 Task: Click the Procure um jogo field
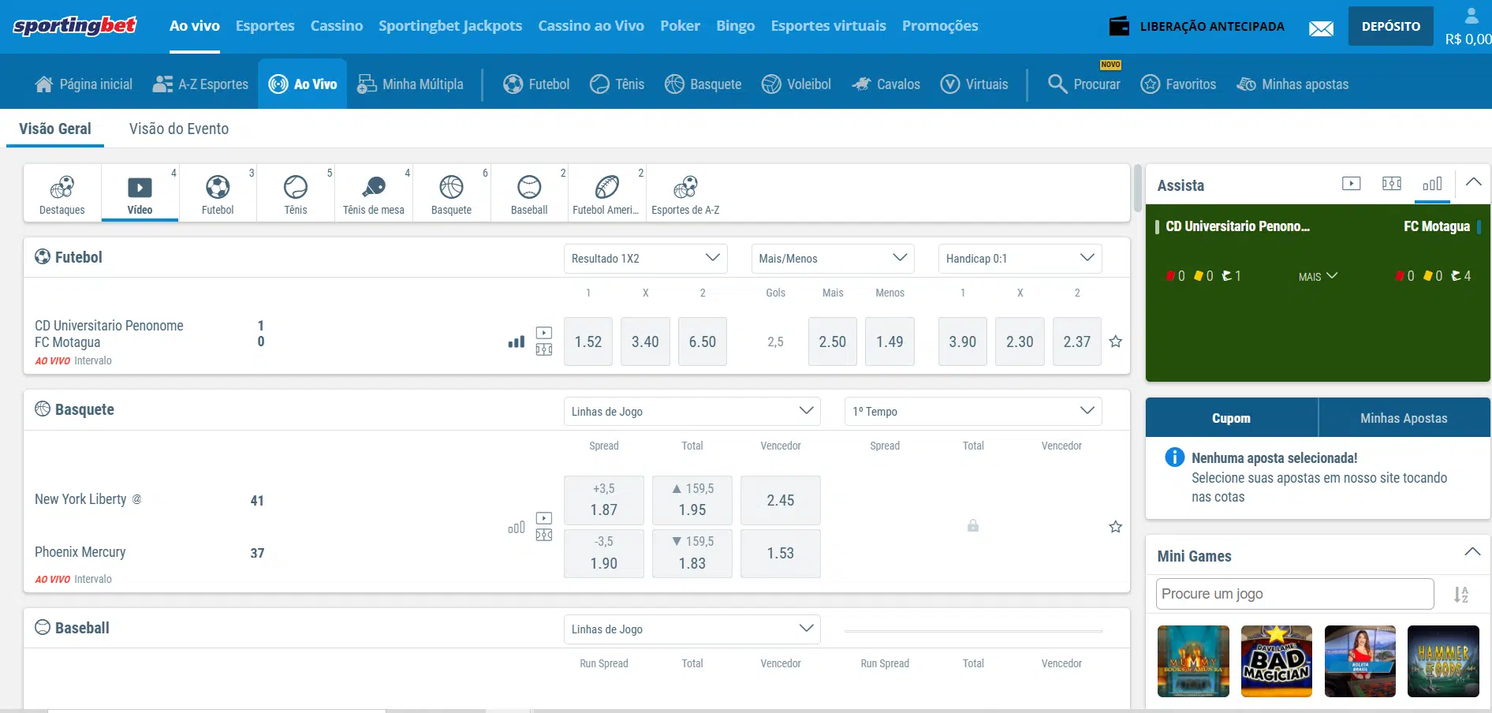click(1295, 594)
